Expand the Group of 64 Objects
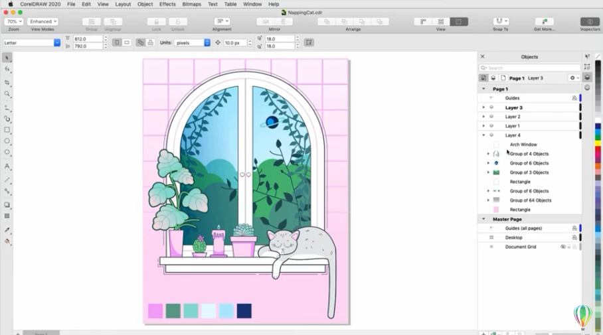Viewport: 603px width, 335px height. (489, 200)
